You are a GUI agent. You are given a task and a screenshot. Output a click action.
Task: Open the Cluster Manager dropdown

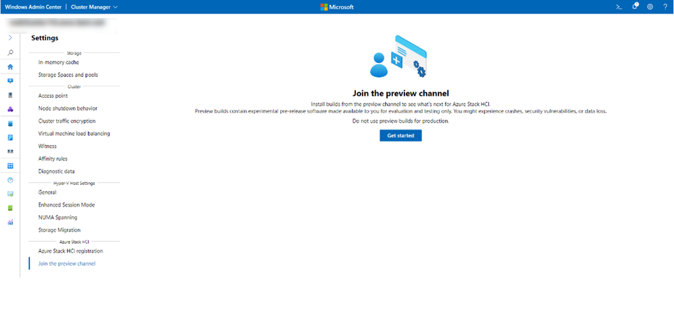point(94,7)
